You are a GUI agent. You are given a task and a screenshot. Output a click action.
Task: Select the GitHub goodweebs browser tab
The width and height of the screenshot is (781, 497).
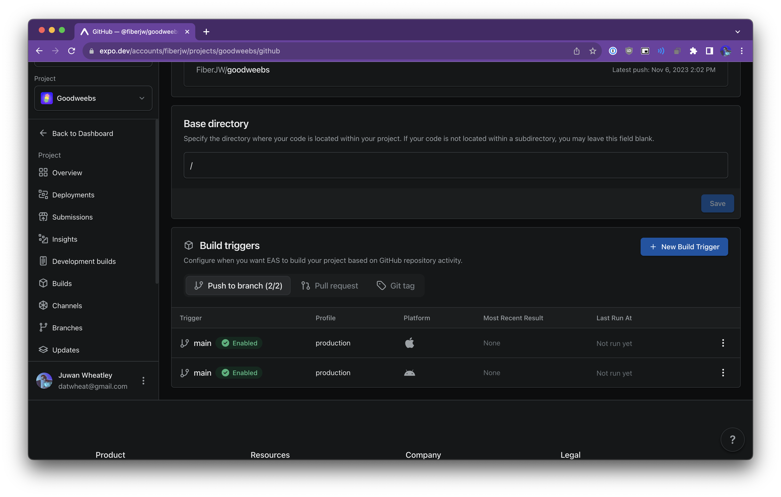pos(135,31)
